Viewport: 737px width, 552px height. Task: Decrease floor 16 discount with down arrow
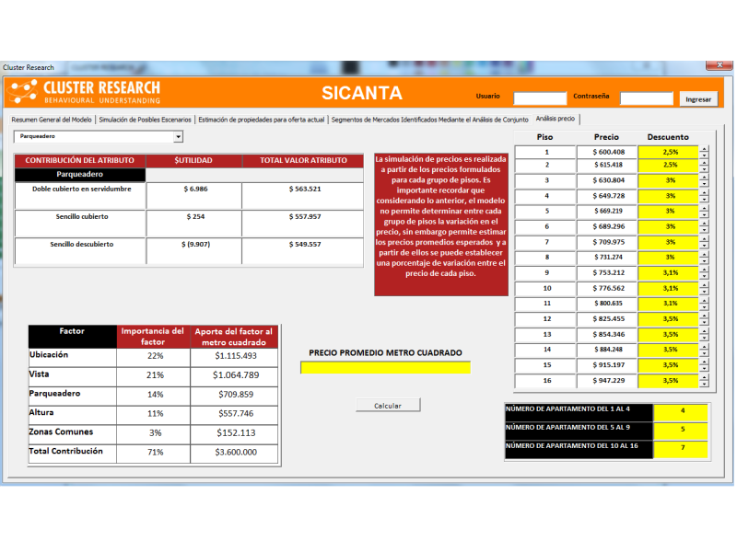pyautogui.click(x=705, y=384)
